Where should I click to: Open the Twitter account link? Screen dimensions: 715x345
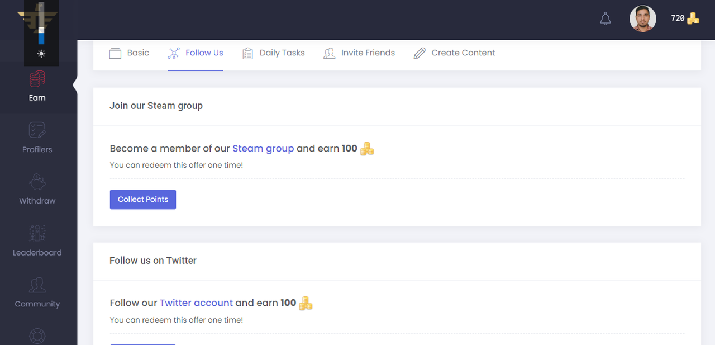click(196, 303)
